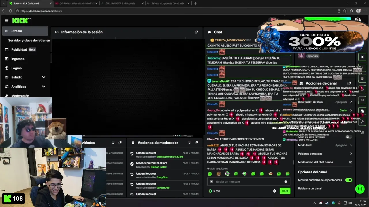Open the Ingresos sidebar icon

click(7, 59)
